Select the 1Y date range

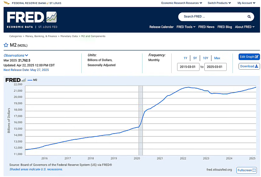[185, 58]
